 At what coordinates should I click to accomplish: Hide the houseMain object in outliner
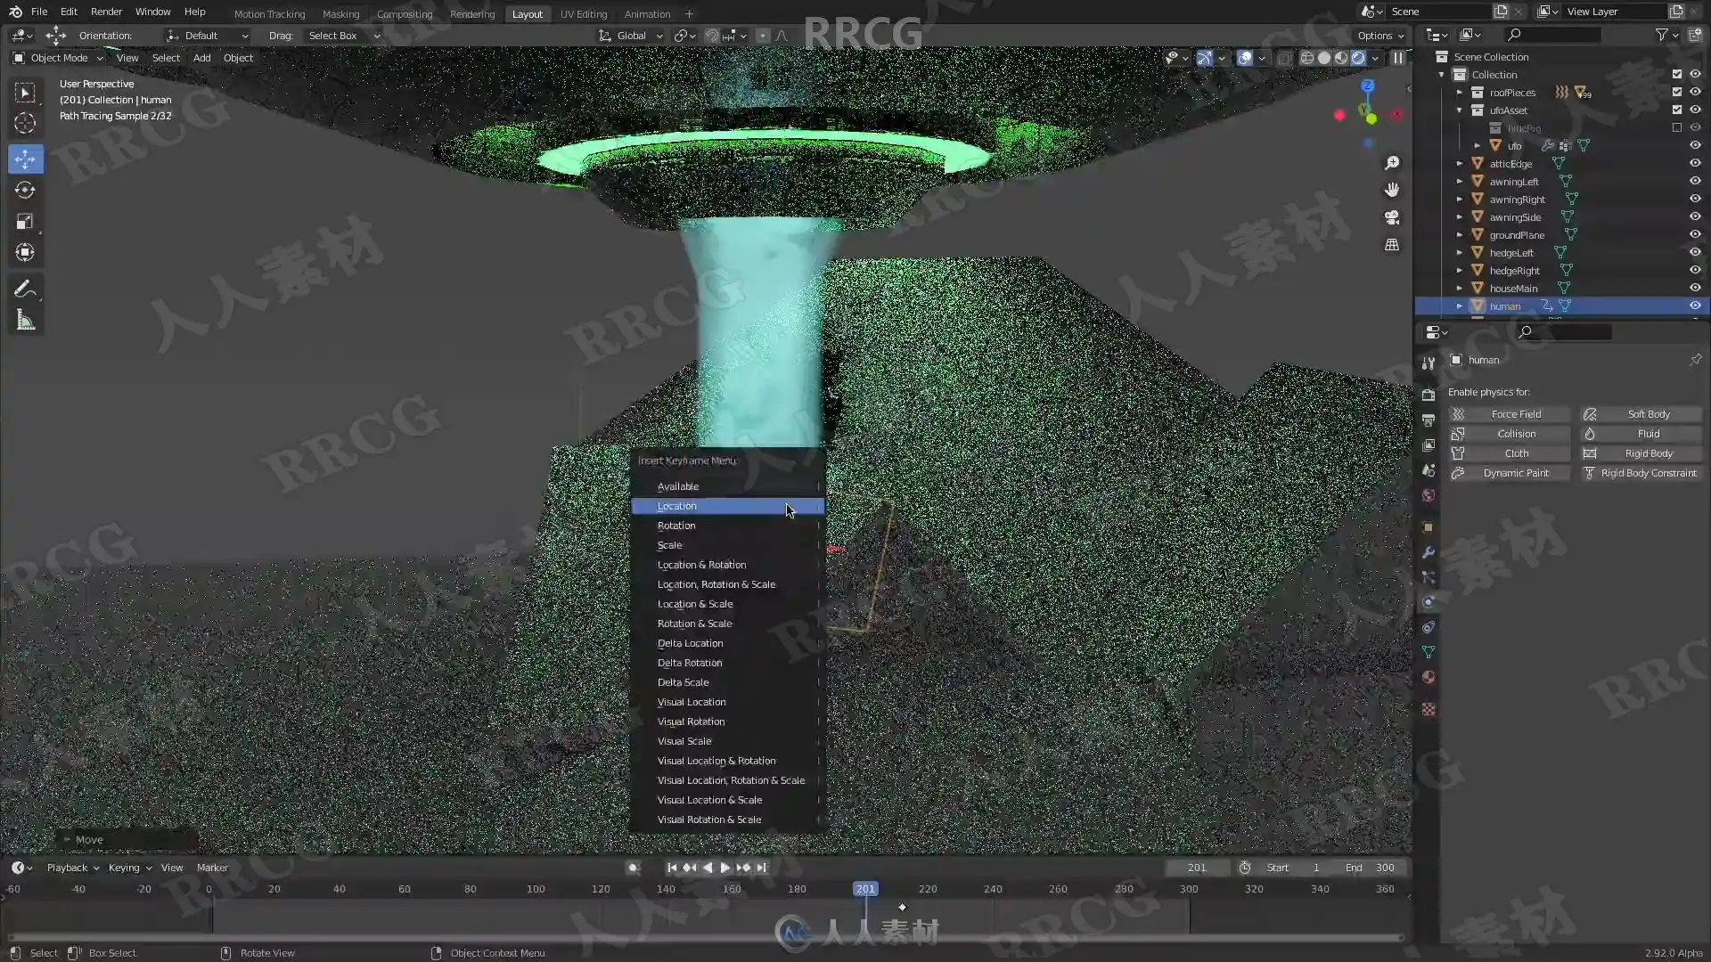click(1695, 288)
